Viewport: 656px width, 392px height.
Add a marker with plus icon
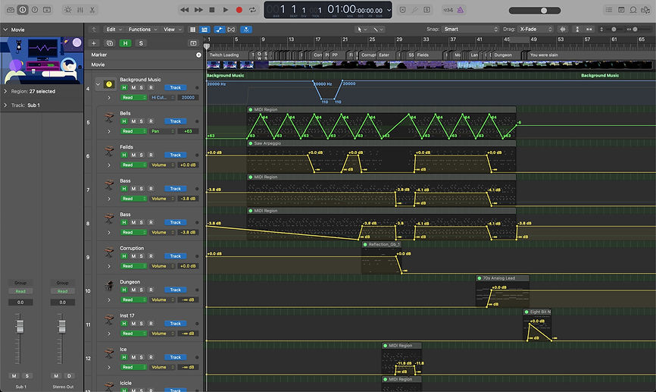198,55
